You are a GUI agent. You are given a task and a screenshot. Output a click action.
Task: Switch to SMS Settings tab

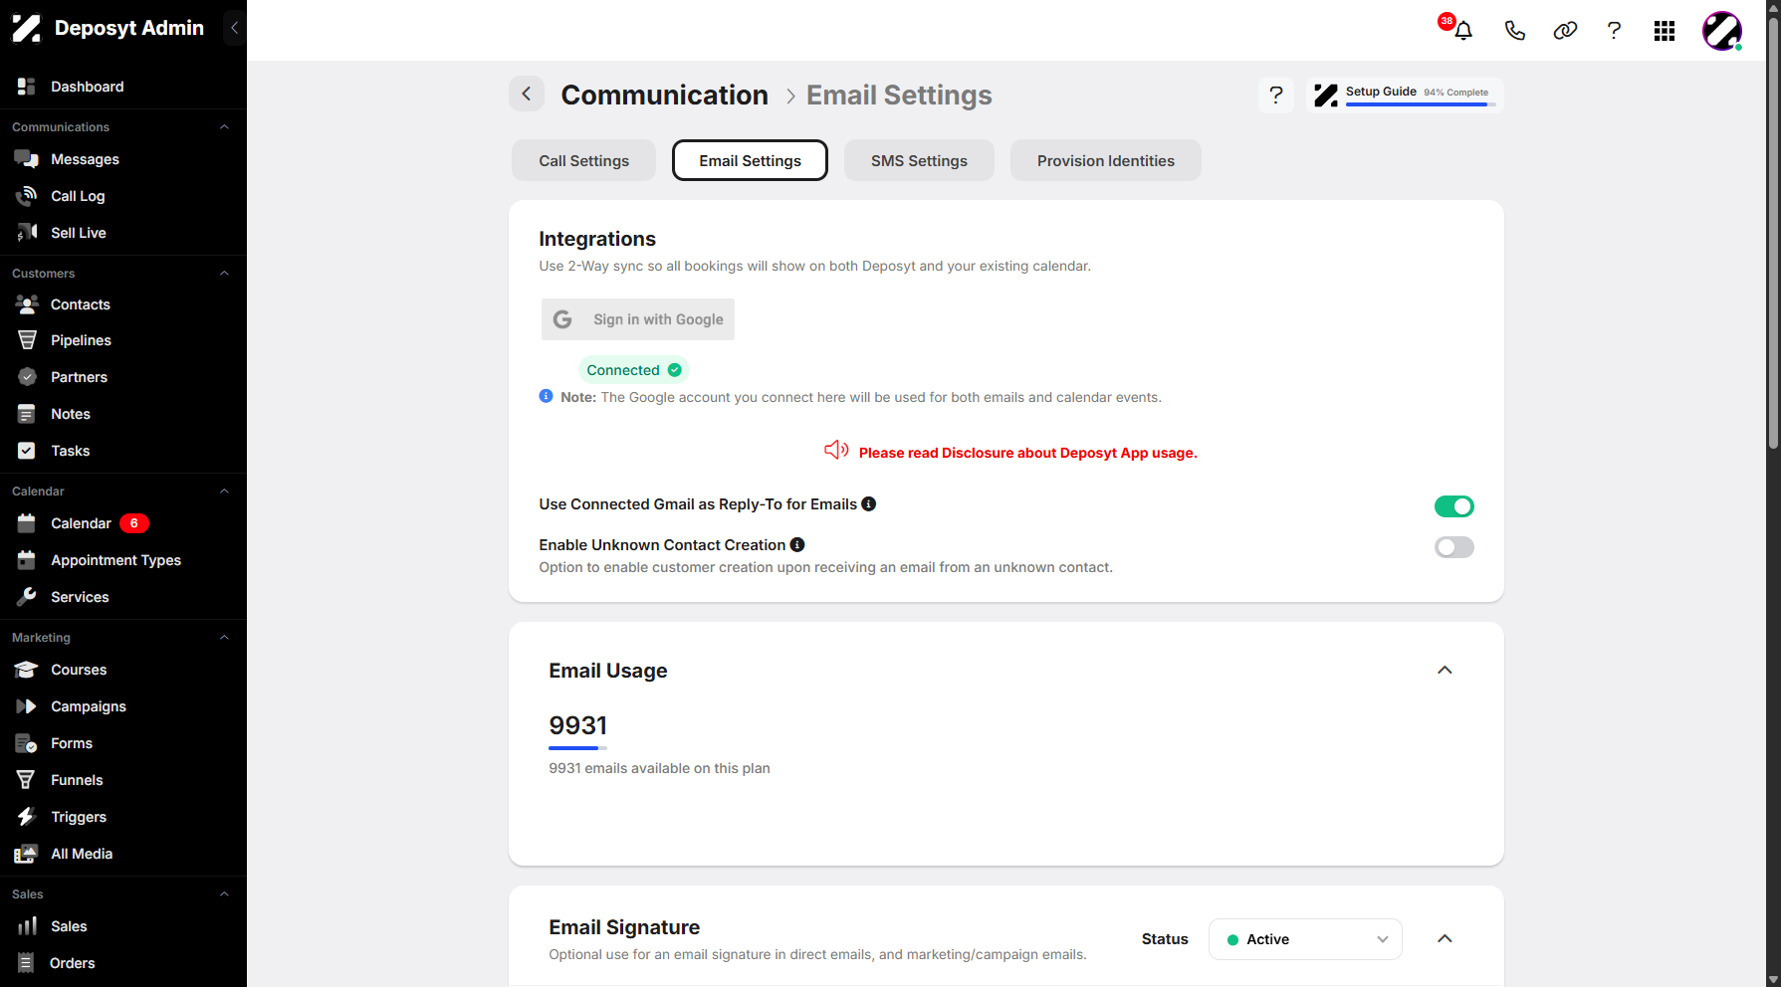point(919,160)
